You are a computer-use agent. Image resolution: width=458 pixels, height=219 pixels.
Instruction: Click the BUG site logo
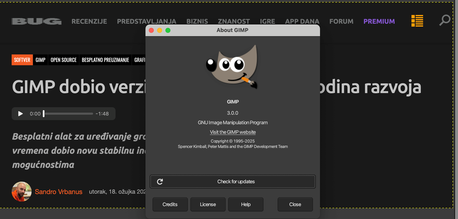click(36, 21)
